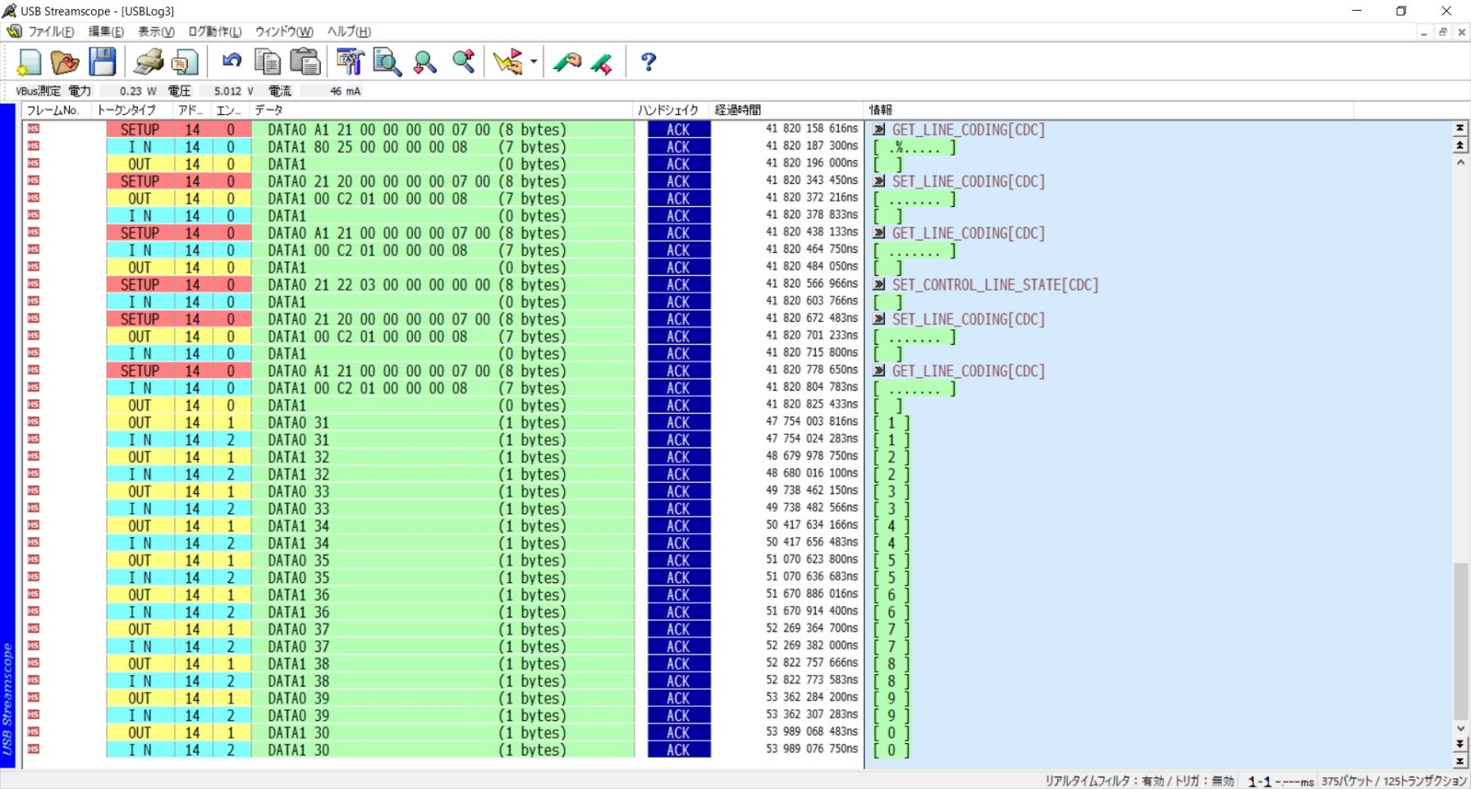Click the データ column header
Viewport: 1471px width, 789px height.
click(x=442, y=110)
